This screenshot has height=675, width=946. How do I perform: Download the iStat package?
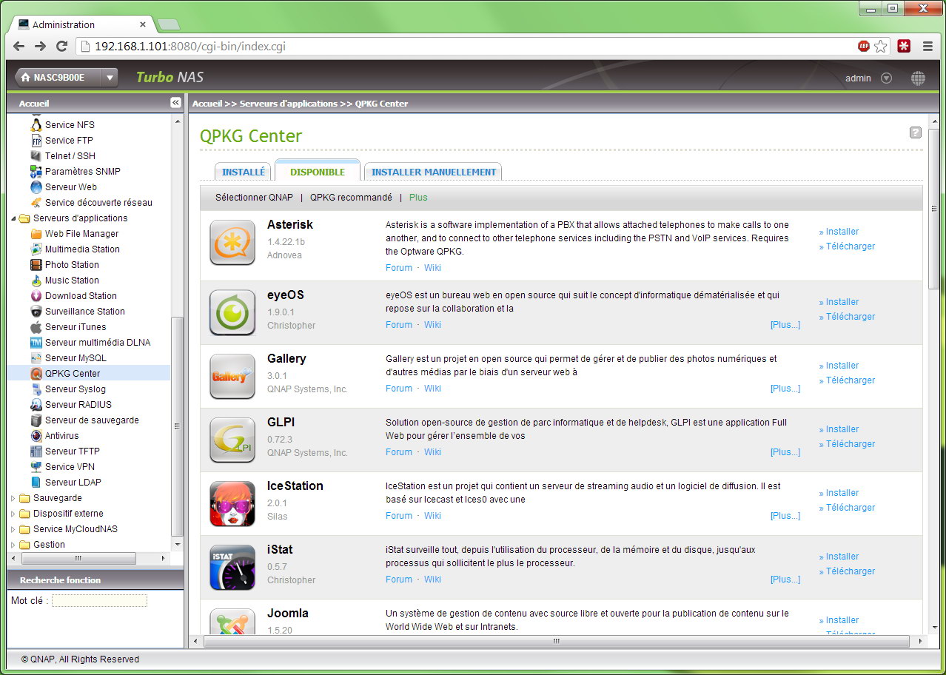coord(847,571)
